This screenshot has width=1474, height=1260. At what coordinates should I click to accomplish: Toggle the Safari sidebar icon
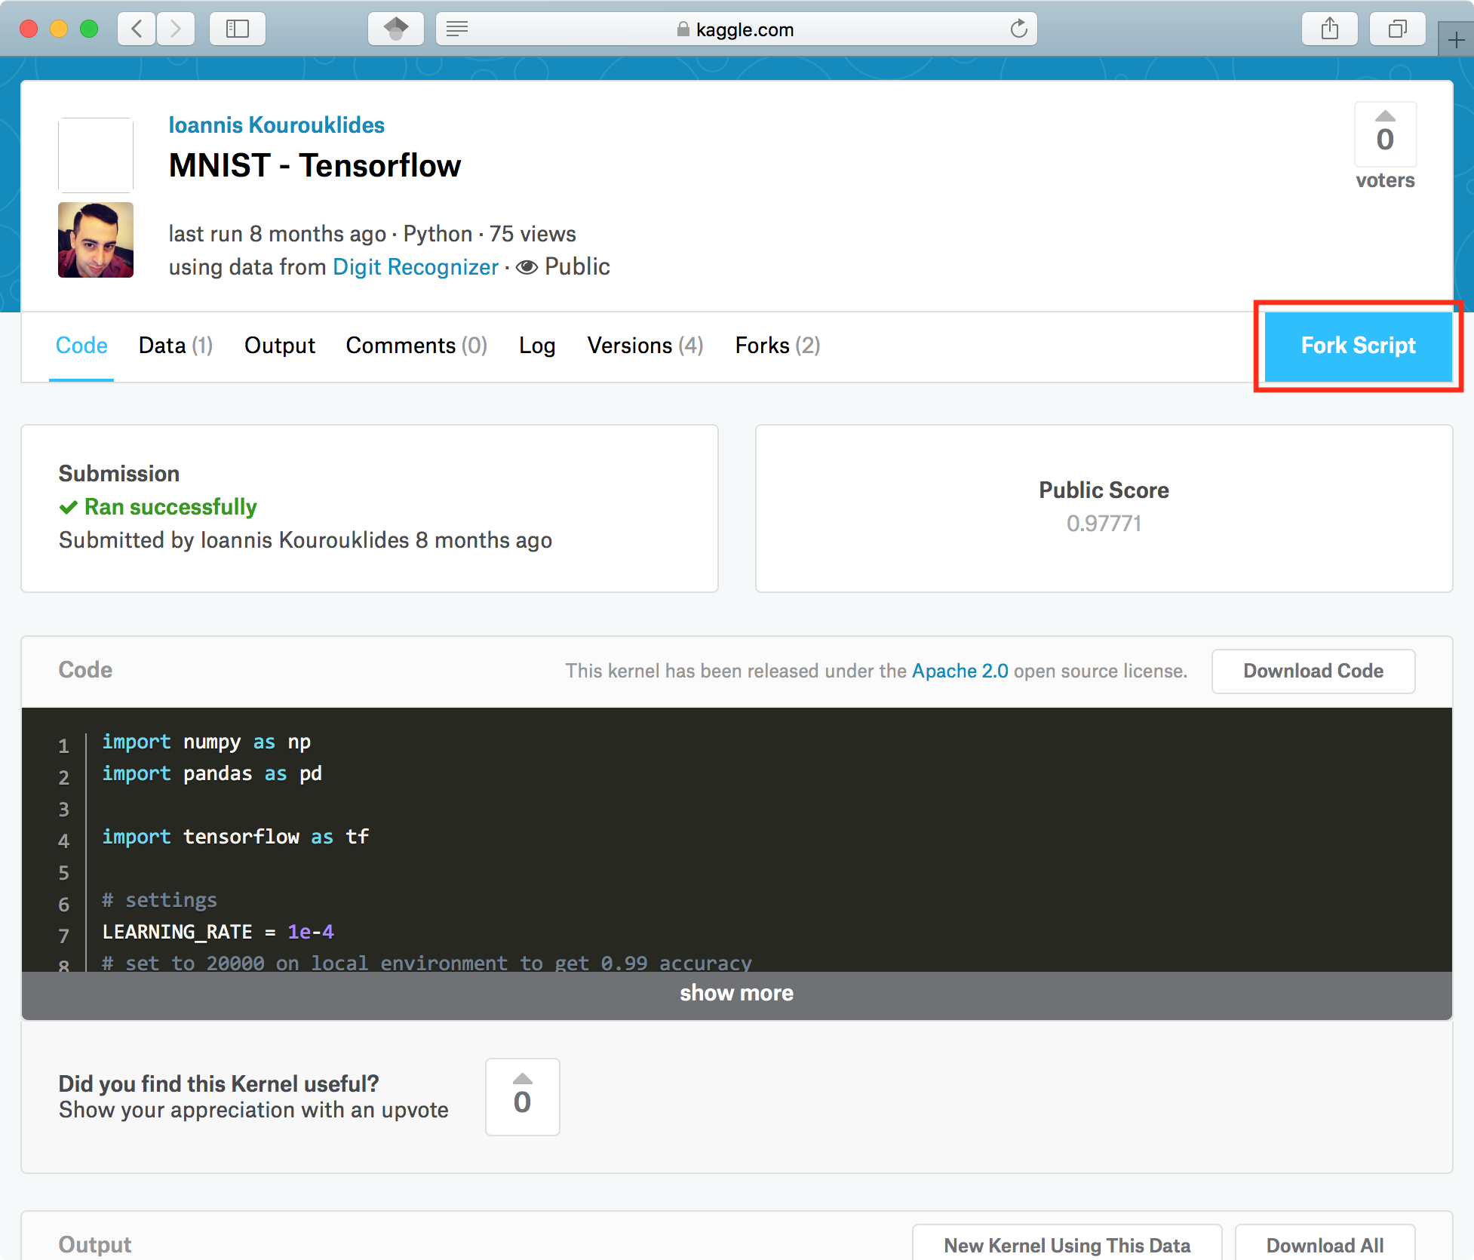[238, 29]
